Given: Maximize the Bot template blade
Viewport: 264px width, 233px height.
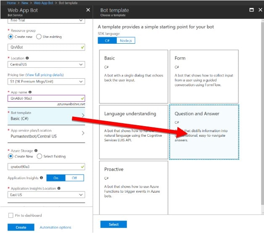Looking at the screenshot, I should (251, 10).
